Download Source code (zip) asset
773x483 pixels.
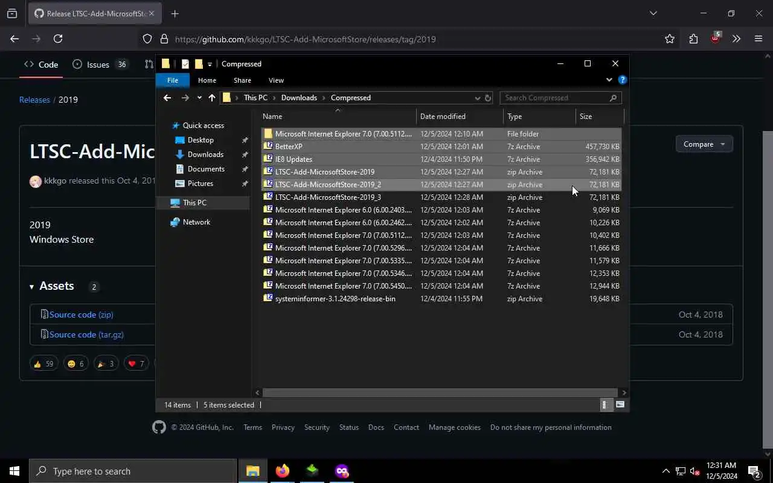(81, 315)
